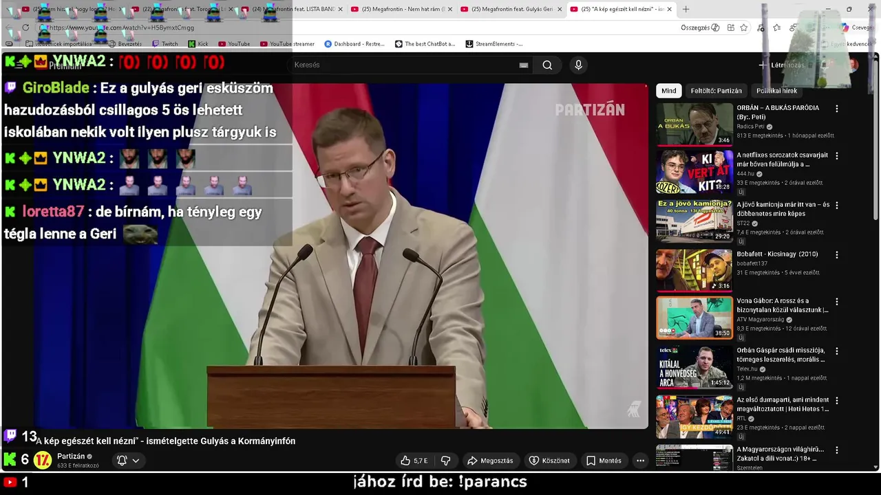Reload the page with refresh icon

(25, 27)
